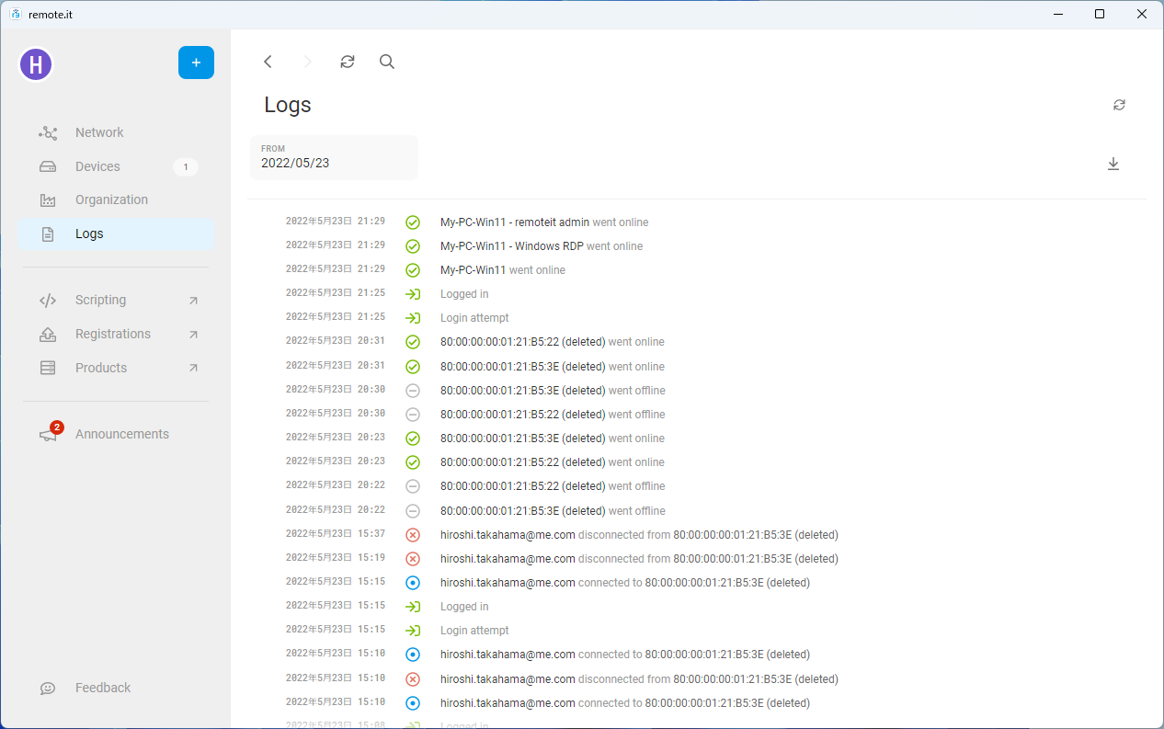The width and height of the screenshot is (1164, 729).
Task: Click B5:3E went offline entry at 20:22
Action: (x=553, y=511)
